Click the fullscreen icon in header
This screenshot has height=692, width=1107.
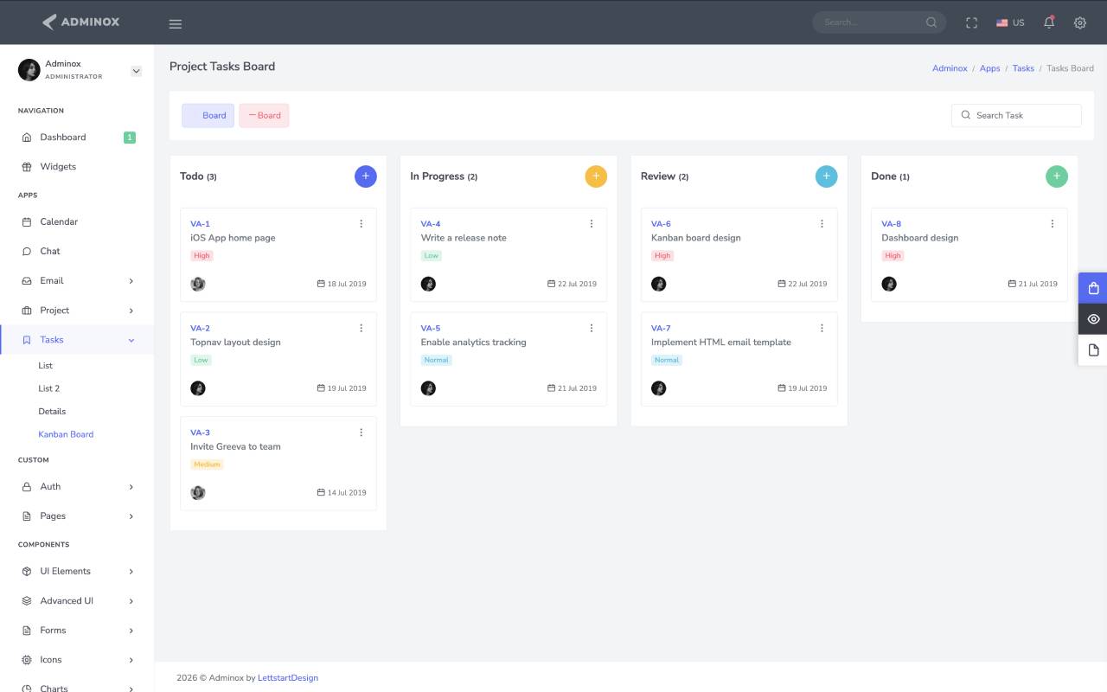971,22
